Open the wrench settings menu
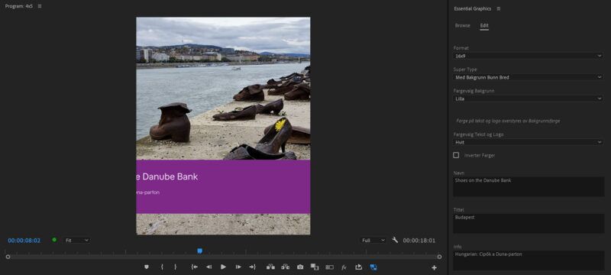The width and height of the screenshot is (611, 275). pos(395,240)
